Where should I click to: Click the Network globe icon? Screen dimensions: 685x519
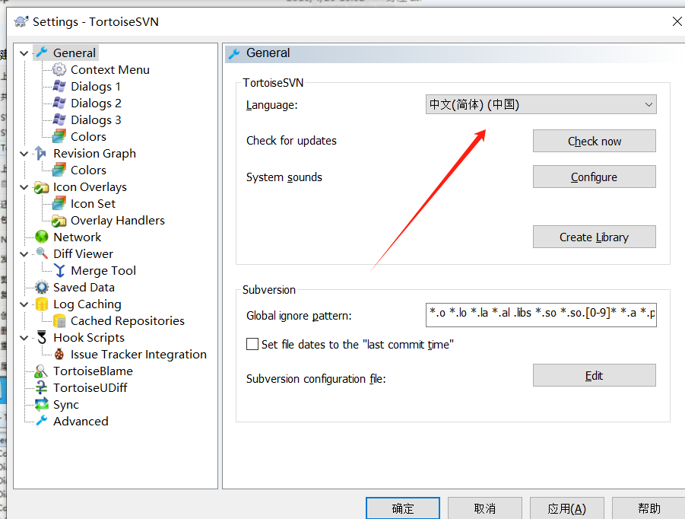42,237
